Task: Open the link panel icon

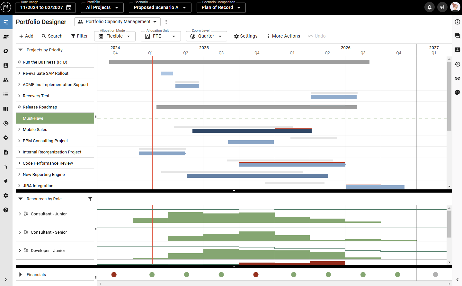Action: point(458,78)
